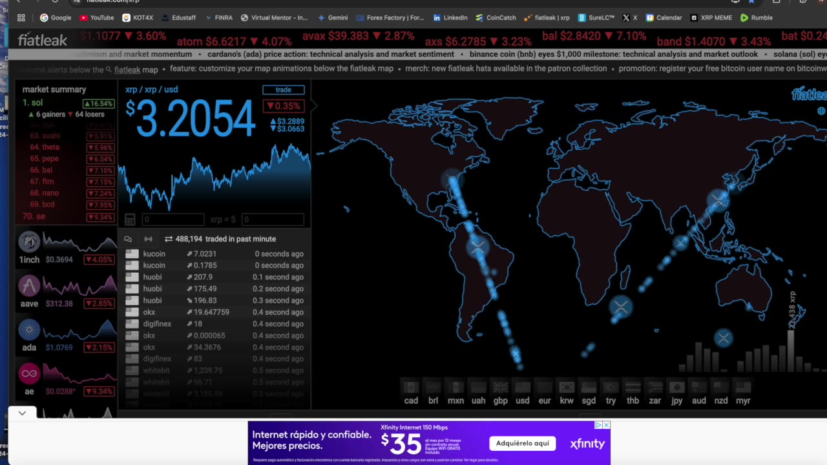
Task: Toggle the usd currency flag
Action: pos(522,387)
